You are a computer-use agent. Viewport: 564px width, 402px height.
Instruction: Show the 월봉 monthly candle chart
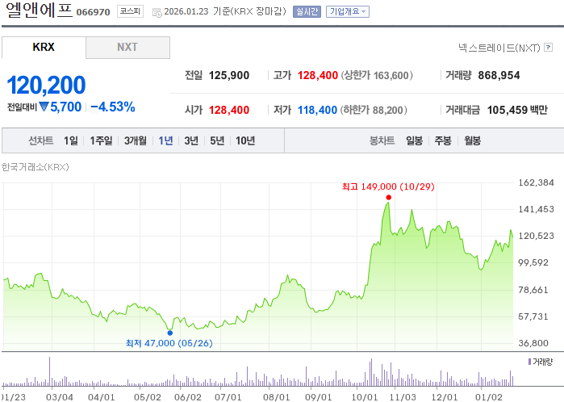tap(472, 140)
